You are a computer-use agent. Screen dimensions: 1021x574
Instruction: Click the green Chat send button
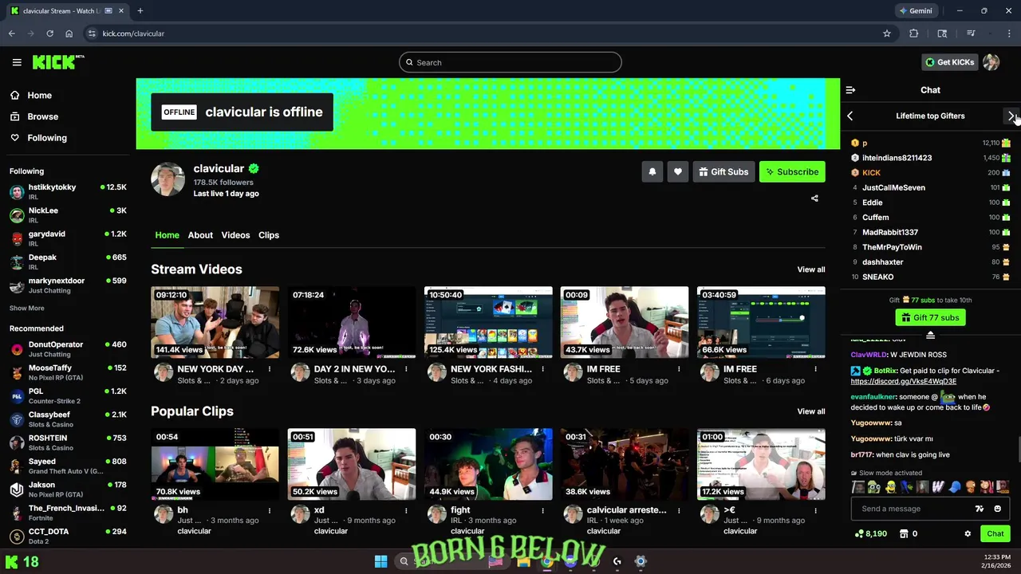995,533
